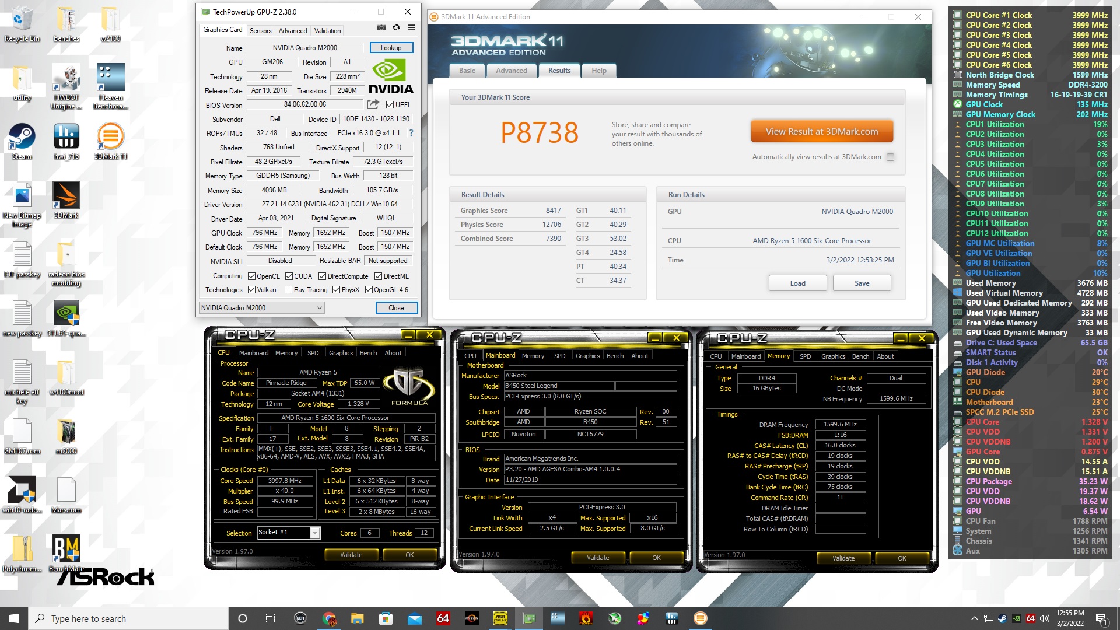The image size is (1120, 630).
Task: Click OK in the right CPU-Z Memory window
Action: click(902, 558)
